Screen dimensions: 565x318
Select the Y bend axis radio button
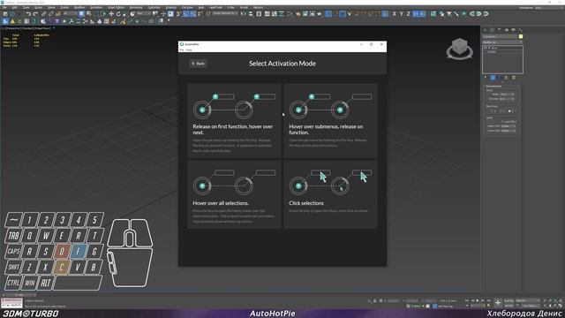coord(501,111)
